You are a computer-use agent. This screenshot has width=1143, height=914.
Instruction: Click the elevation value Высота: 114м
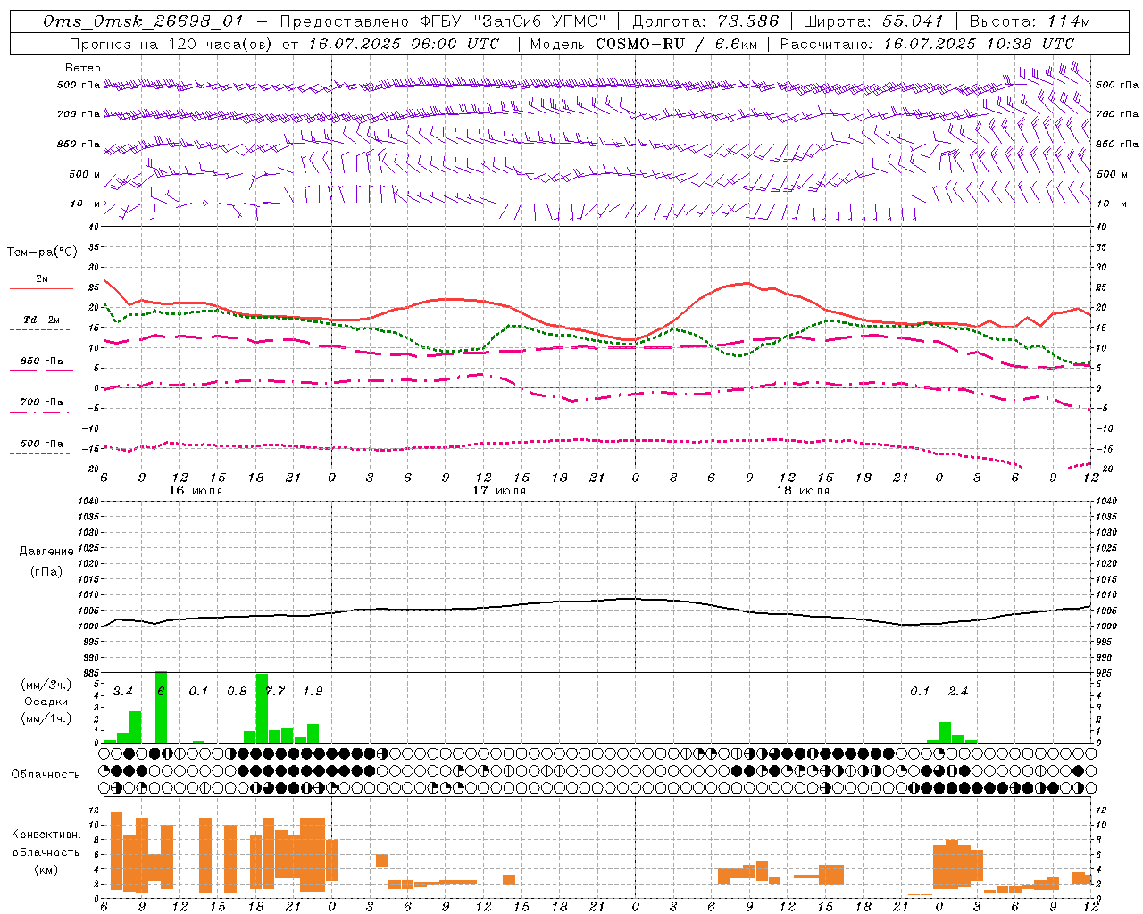coord(1030,22)
